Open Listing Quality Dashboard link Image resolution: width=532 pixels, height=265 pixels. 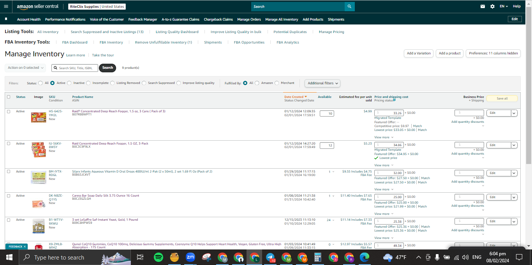[x=177, y=32]
